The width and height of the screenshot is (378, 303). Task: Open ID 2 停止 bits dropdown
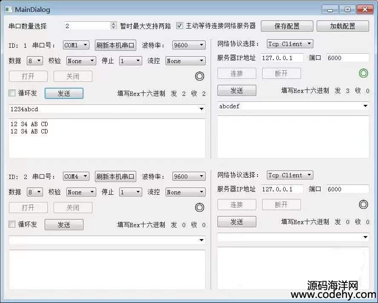(x=130, y=192)
